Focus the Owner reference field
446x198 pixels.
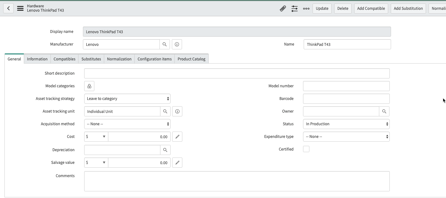(341, 111)
